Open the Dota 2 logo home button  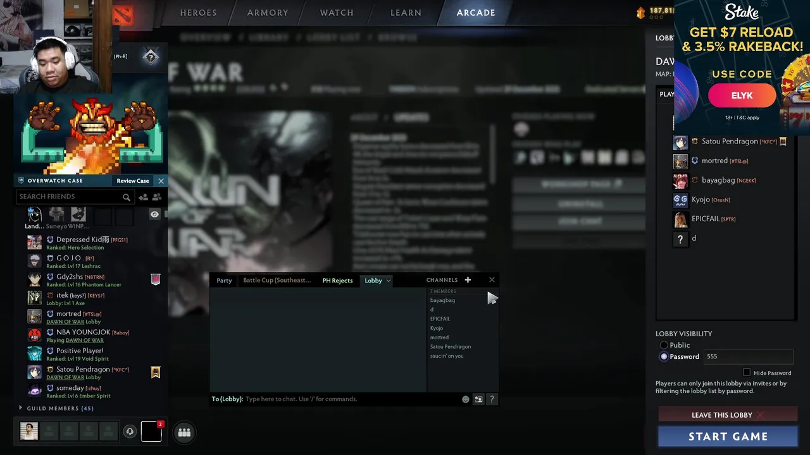click(123, 15)
